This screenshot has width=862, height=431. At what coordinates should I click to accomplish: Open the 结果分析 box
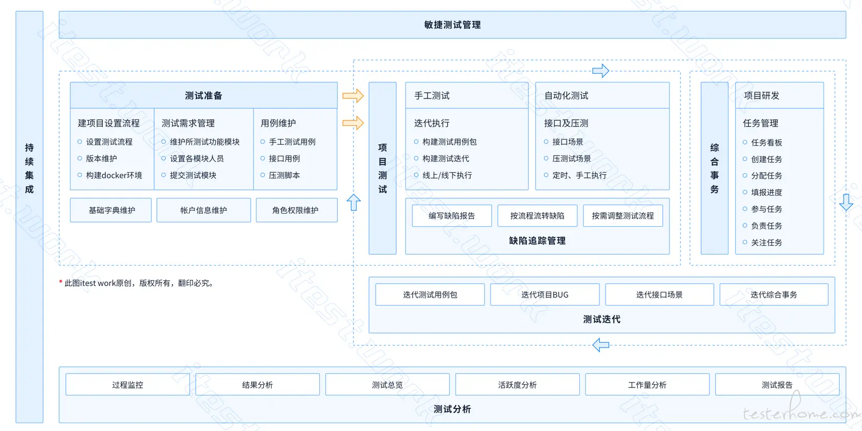click(x=257, y=385)
